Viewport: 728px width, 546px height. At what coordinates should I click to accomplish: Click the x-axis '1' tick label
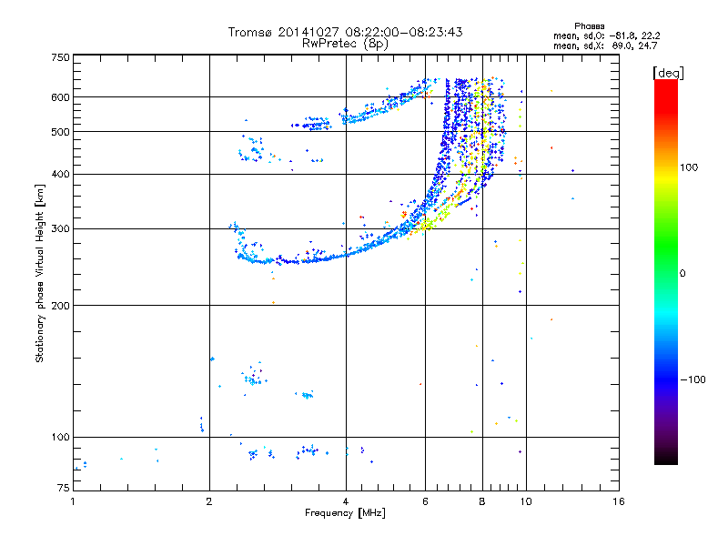(x=73, y=501)
